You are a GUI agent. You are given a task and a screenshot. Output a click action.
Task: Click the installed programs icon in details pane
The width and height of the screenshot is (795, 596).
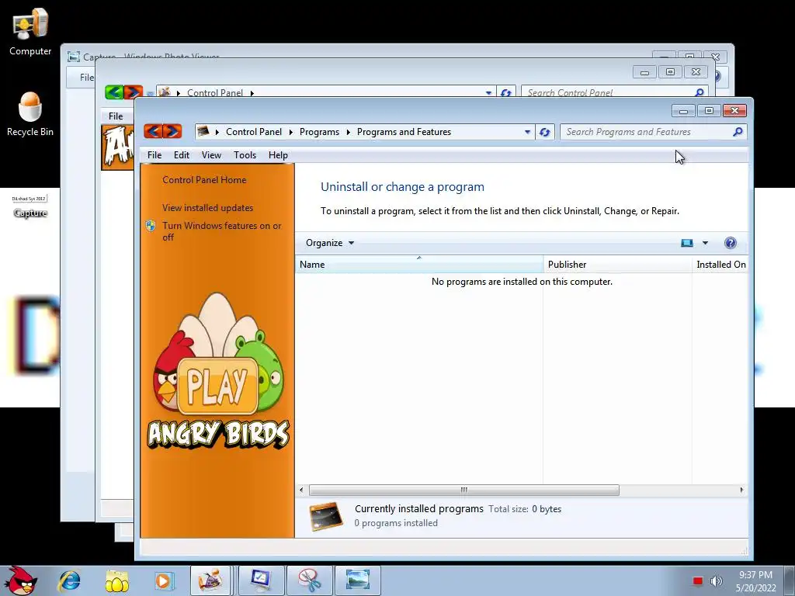tap(325, 516)
